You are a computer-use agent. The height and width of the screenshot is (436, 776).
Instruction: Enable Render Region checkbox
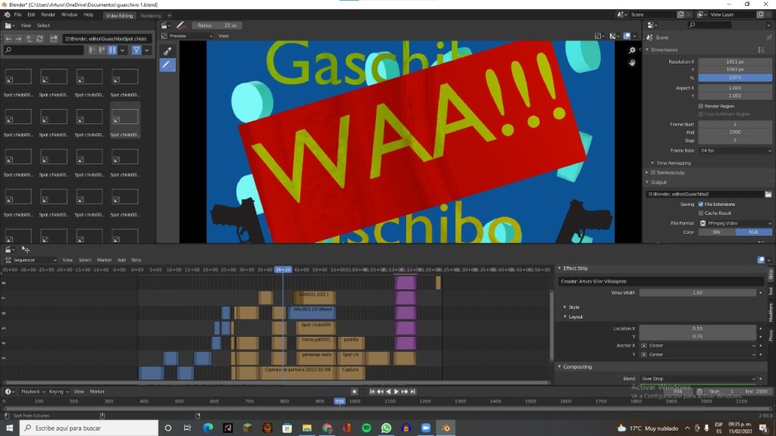pos(701,106)
